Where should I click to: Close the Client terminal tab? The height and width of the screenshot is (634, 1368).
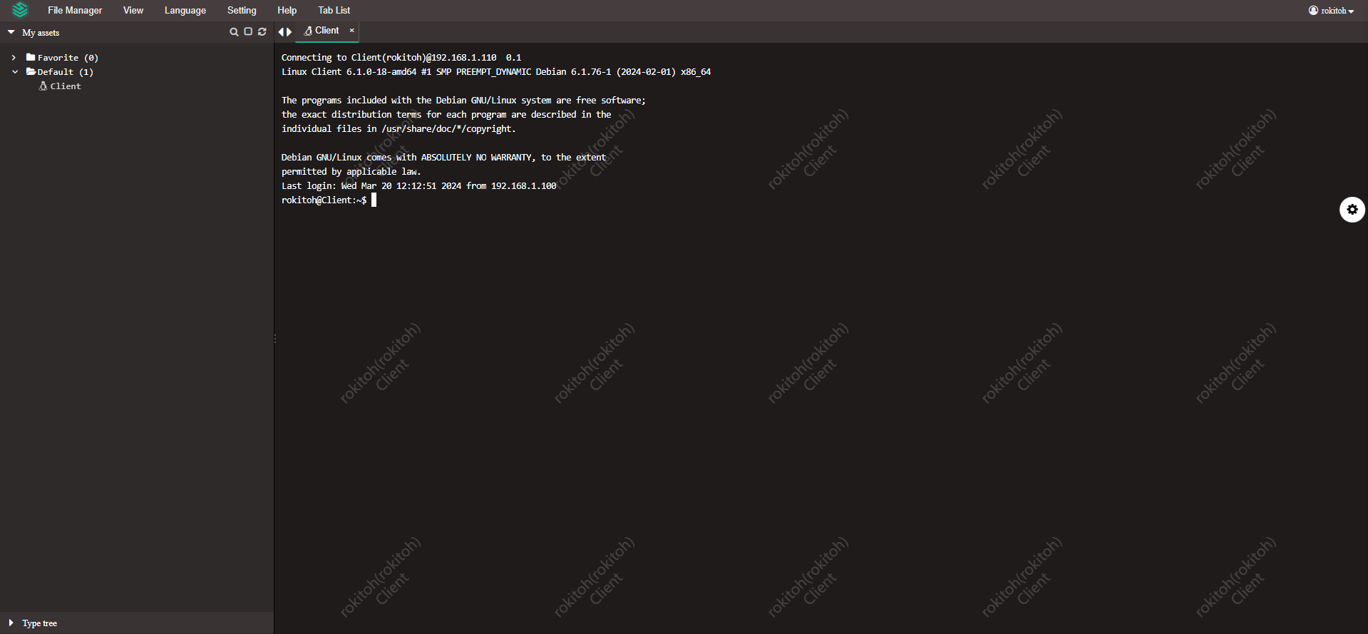point(351,31)
